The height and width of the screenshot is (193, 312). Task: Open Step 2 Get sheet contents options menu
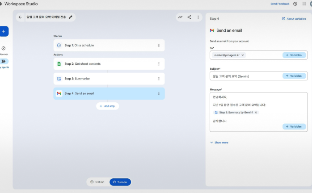[159, 64]
